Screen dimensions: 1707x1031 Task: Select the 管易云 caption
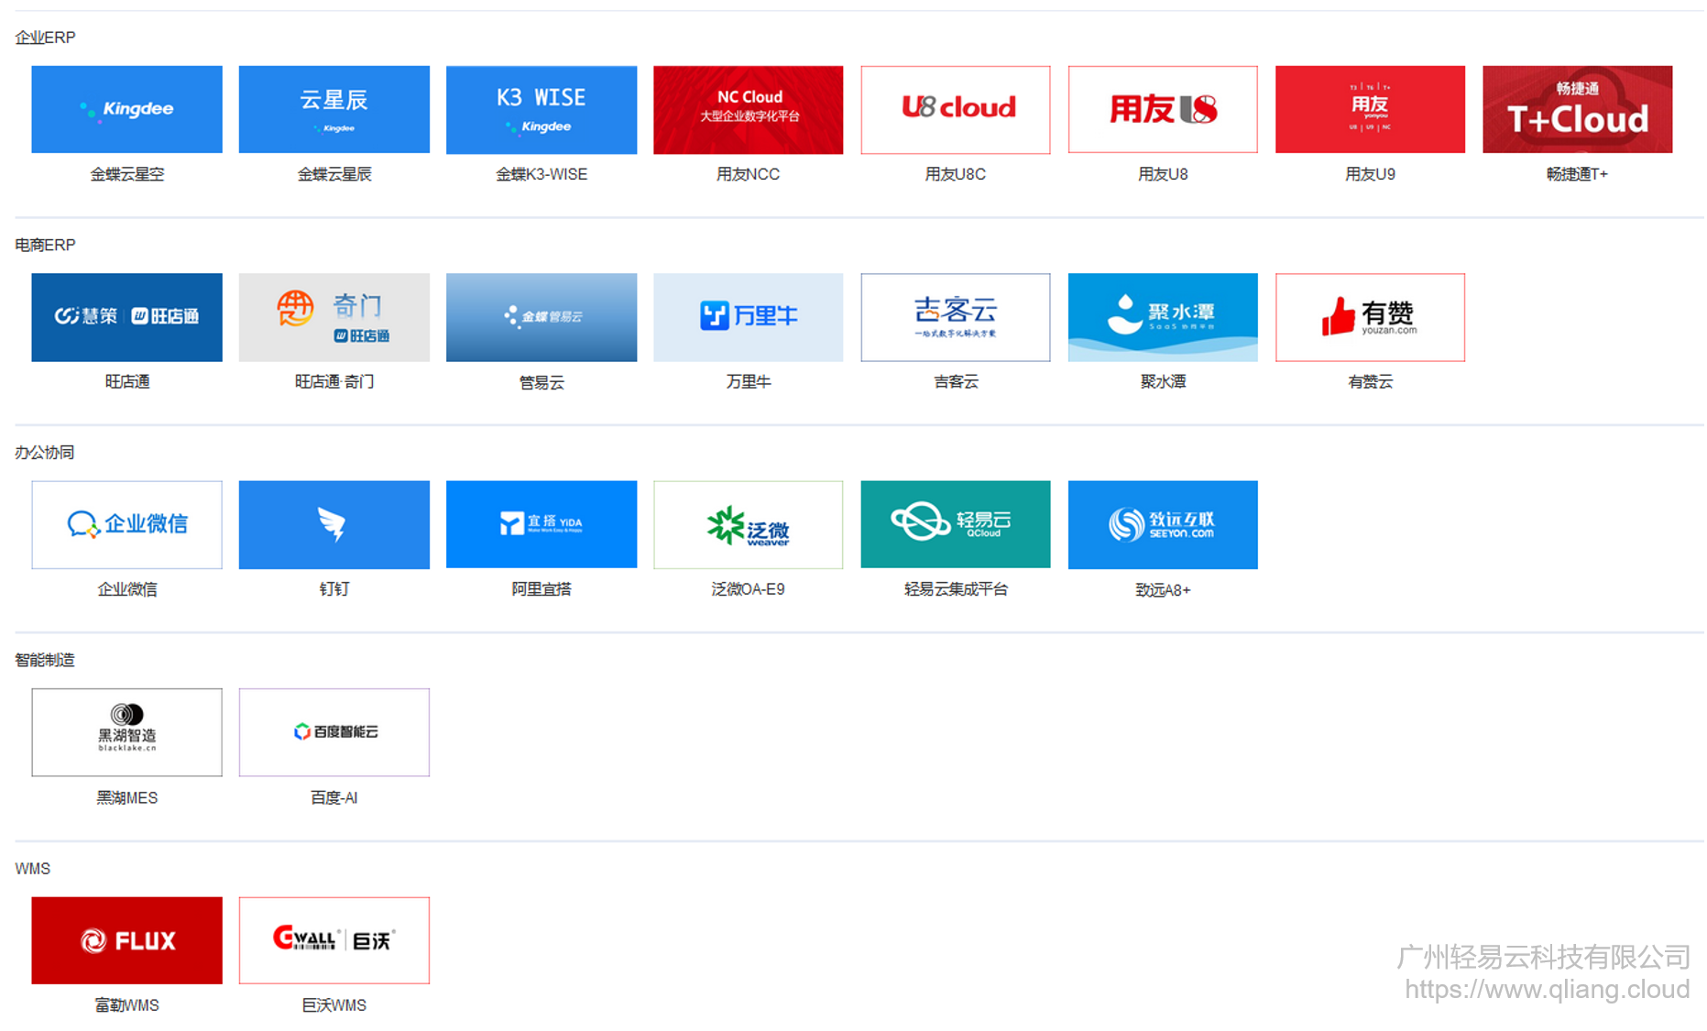(x=542, y=383)
